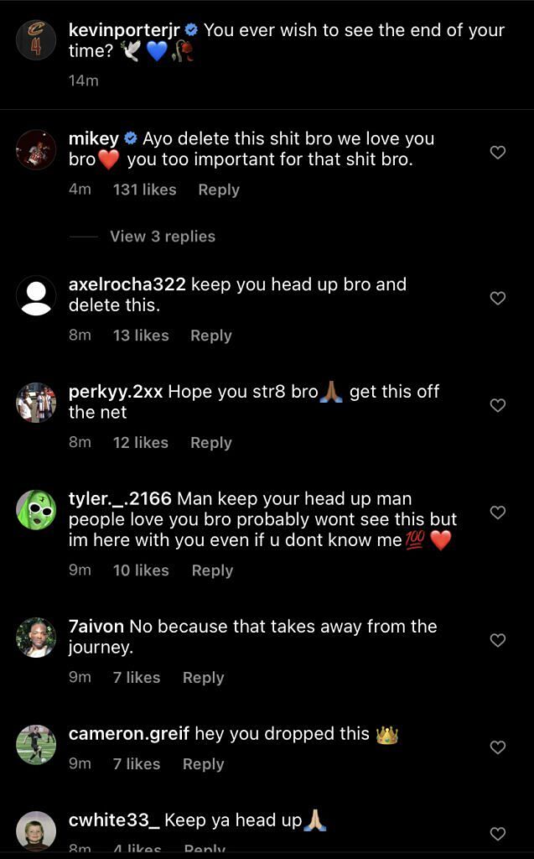Reply to 7aivon's comment

pos(204,678)
